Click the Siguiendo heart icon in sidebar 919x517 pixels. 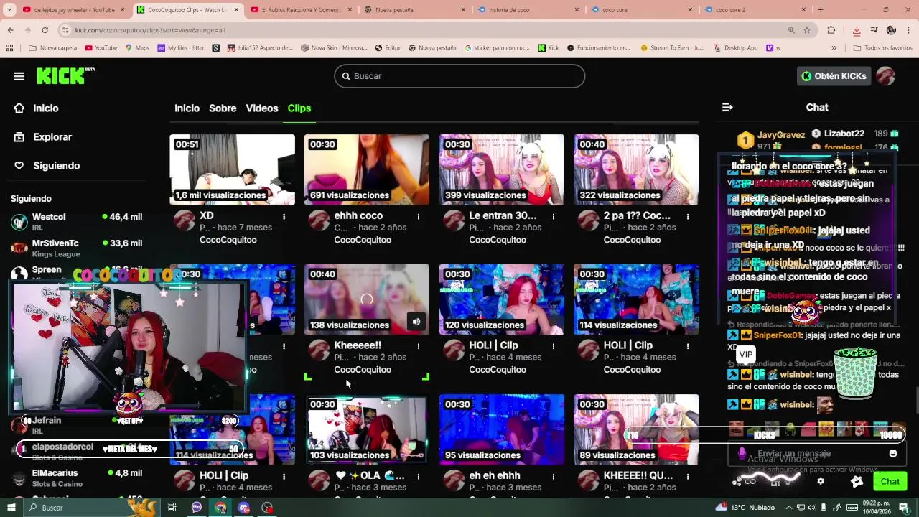coord(19,165)
